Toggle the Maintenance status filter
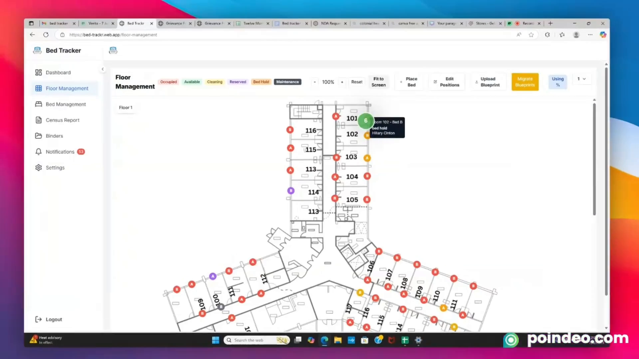This screenshot has width=639, height=359. 287,82
